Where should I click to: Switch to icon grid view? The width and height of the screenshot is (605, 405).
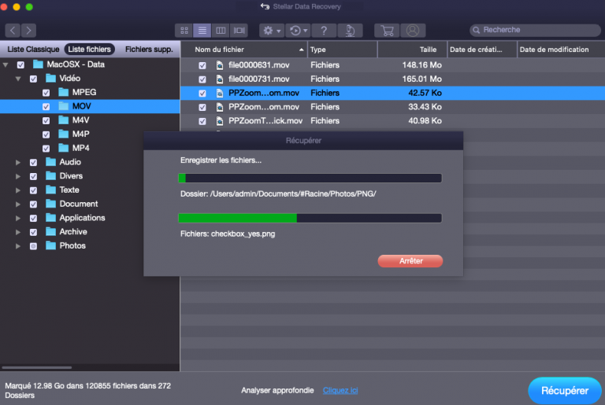pos(184,31)
